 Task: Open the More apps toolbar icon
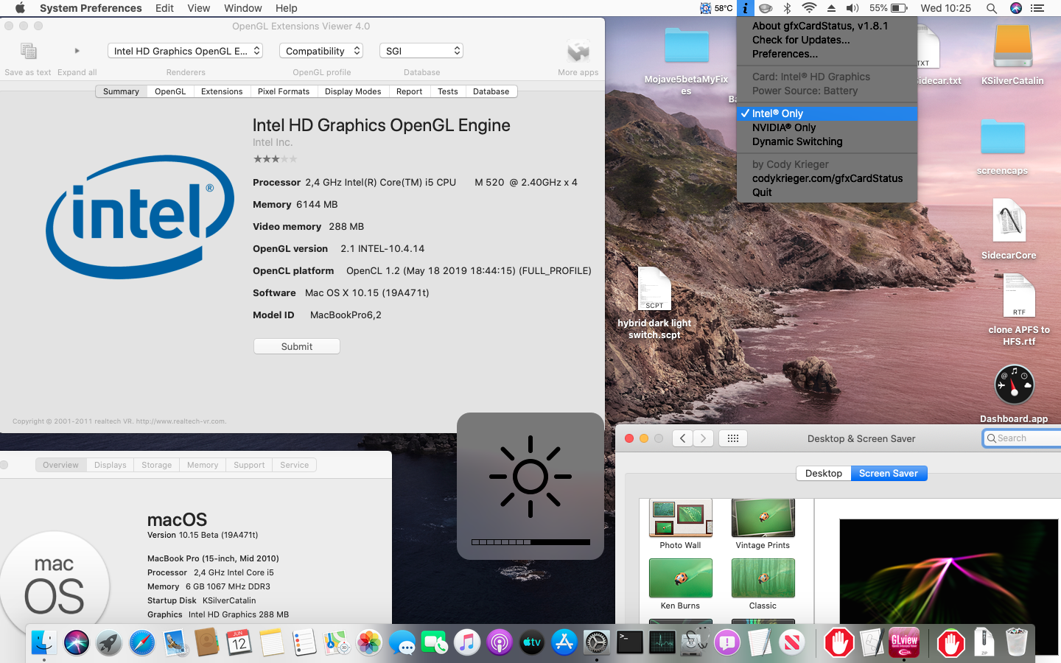(578, 52)
